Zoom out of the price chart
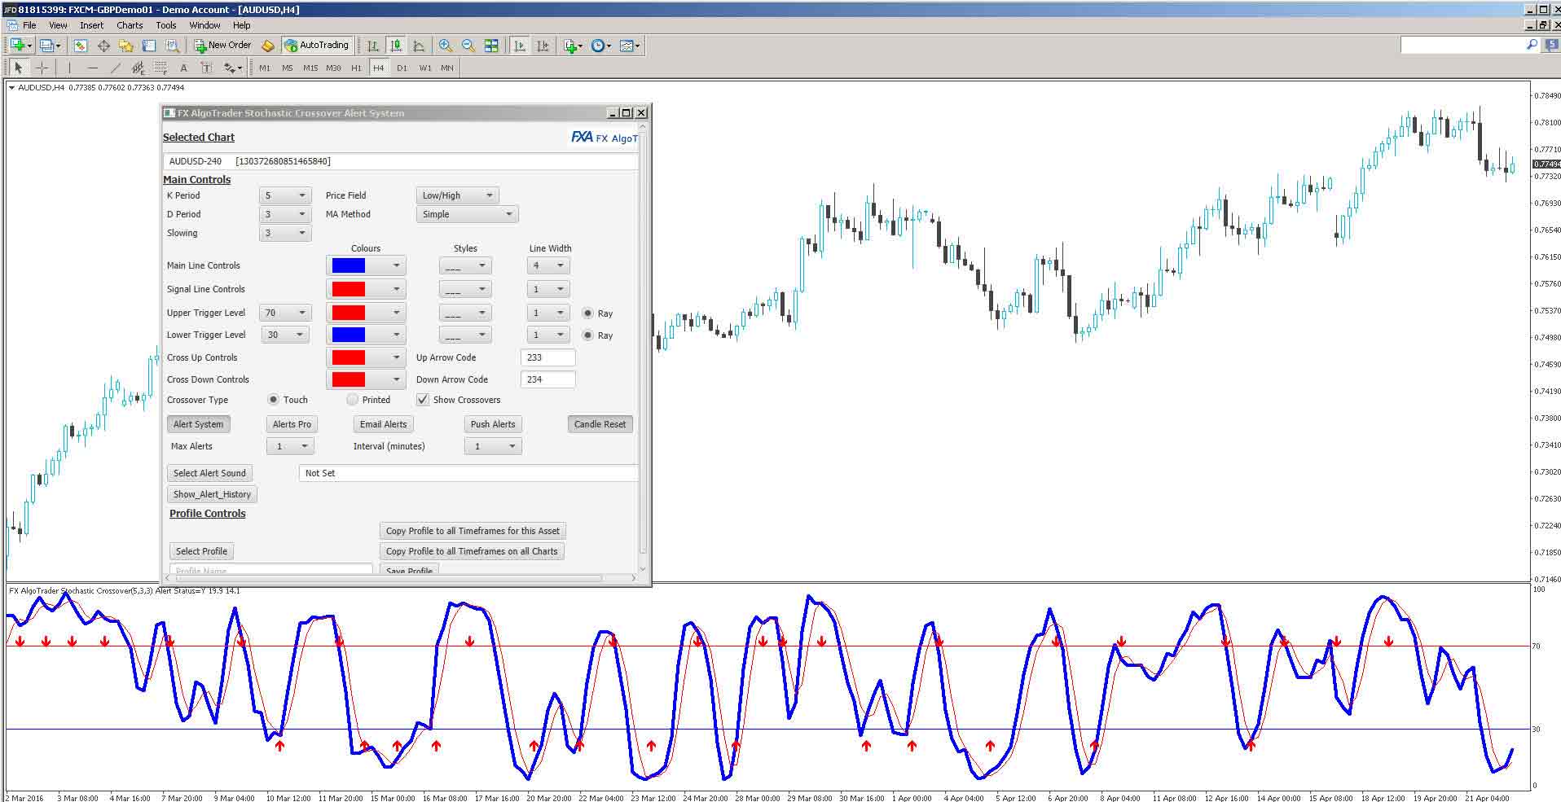The image size is (1561, 802). [x=467, y=45]
